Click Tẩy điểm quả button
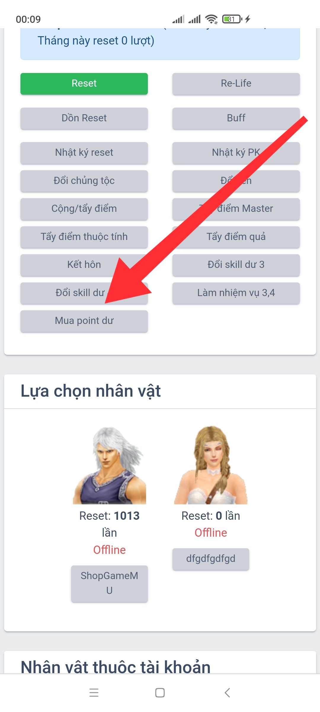The width and height of the screenshot is (320, 712). tap(236, 237)
